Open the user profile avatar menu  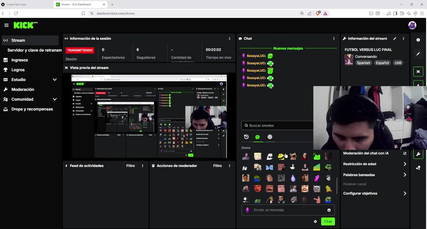coord(412,25)
